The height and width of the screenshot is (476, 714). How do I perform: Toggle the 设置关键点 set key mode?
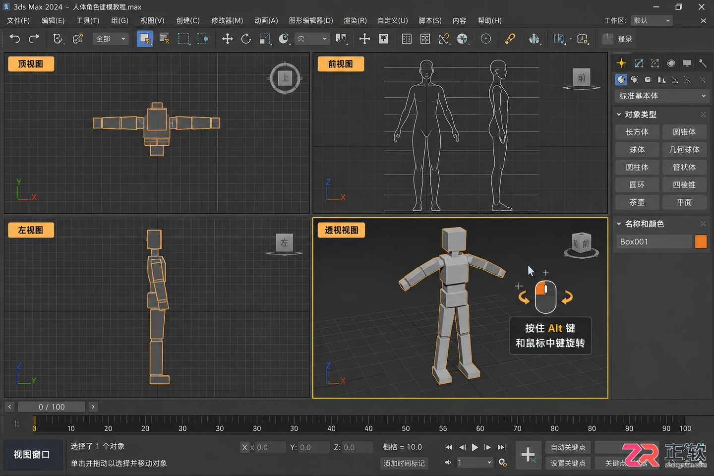[x=568, y=463]
